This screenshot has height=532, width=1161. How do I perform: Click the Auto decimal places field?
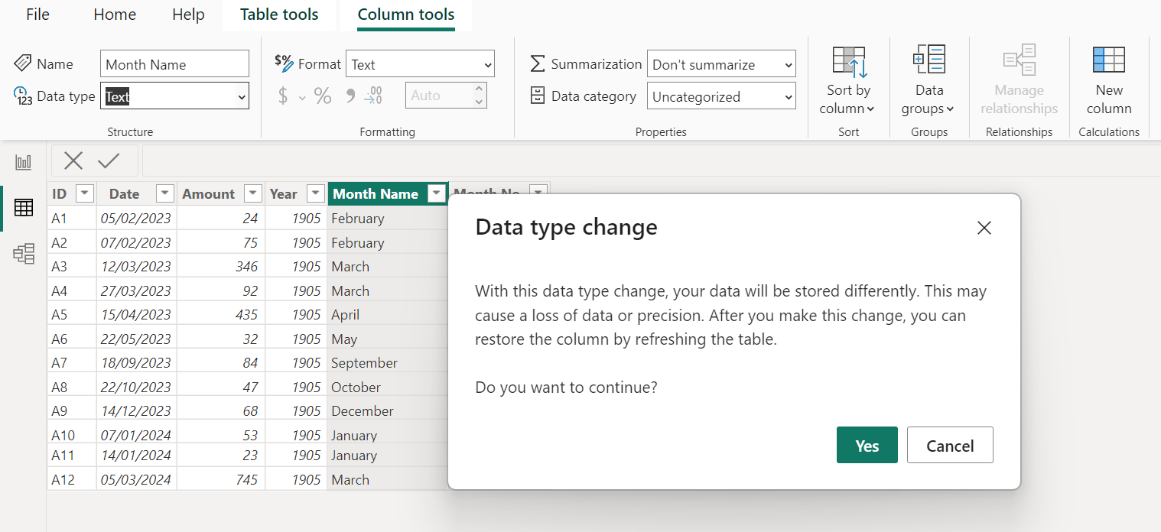439,96
